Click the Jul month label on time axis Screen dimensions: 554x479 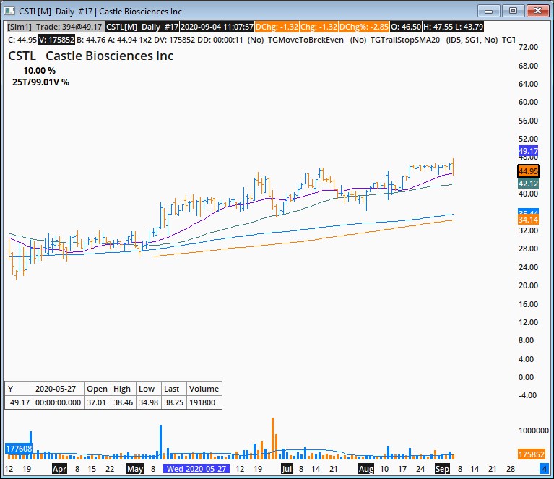(x=287, y=469)
